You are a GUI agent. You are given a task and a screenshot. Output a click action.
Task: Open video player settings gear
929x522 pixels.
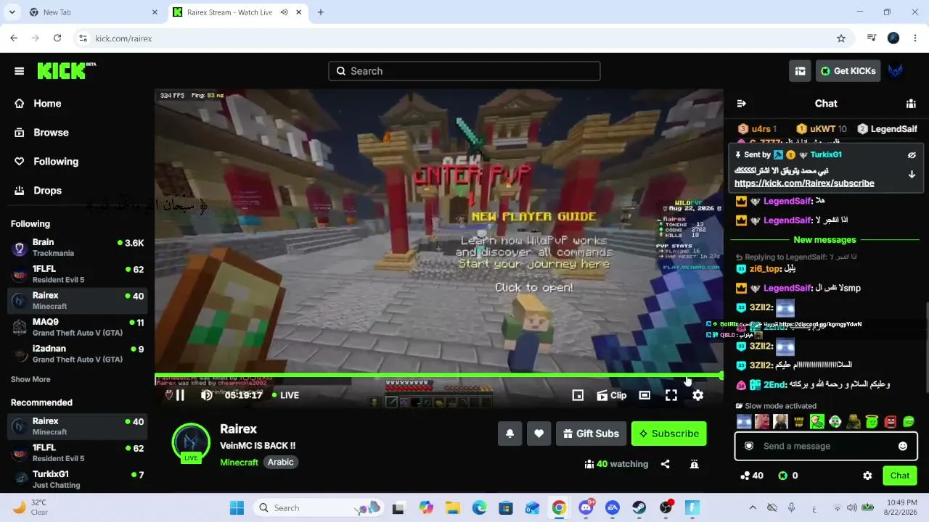[x=697, y=395]
